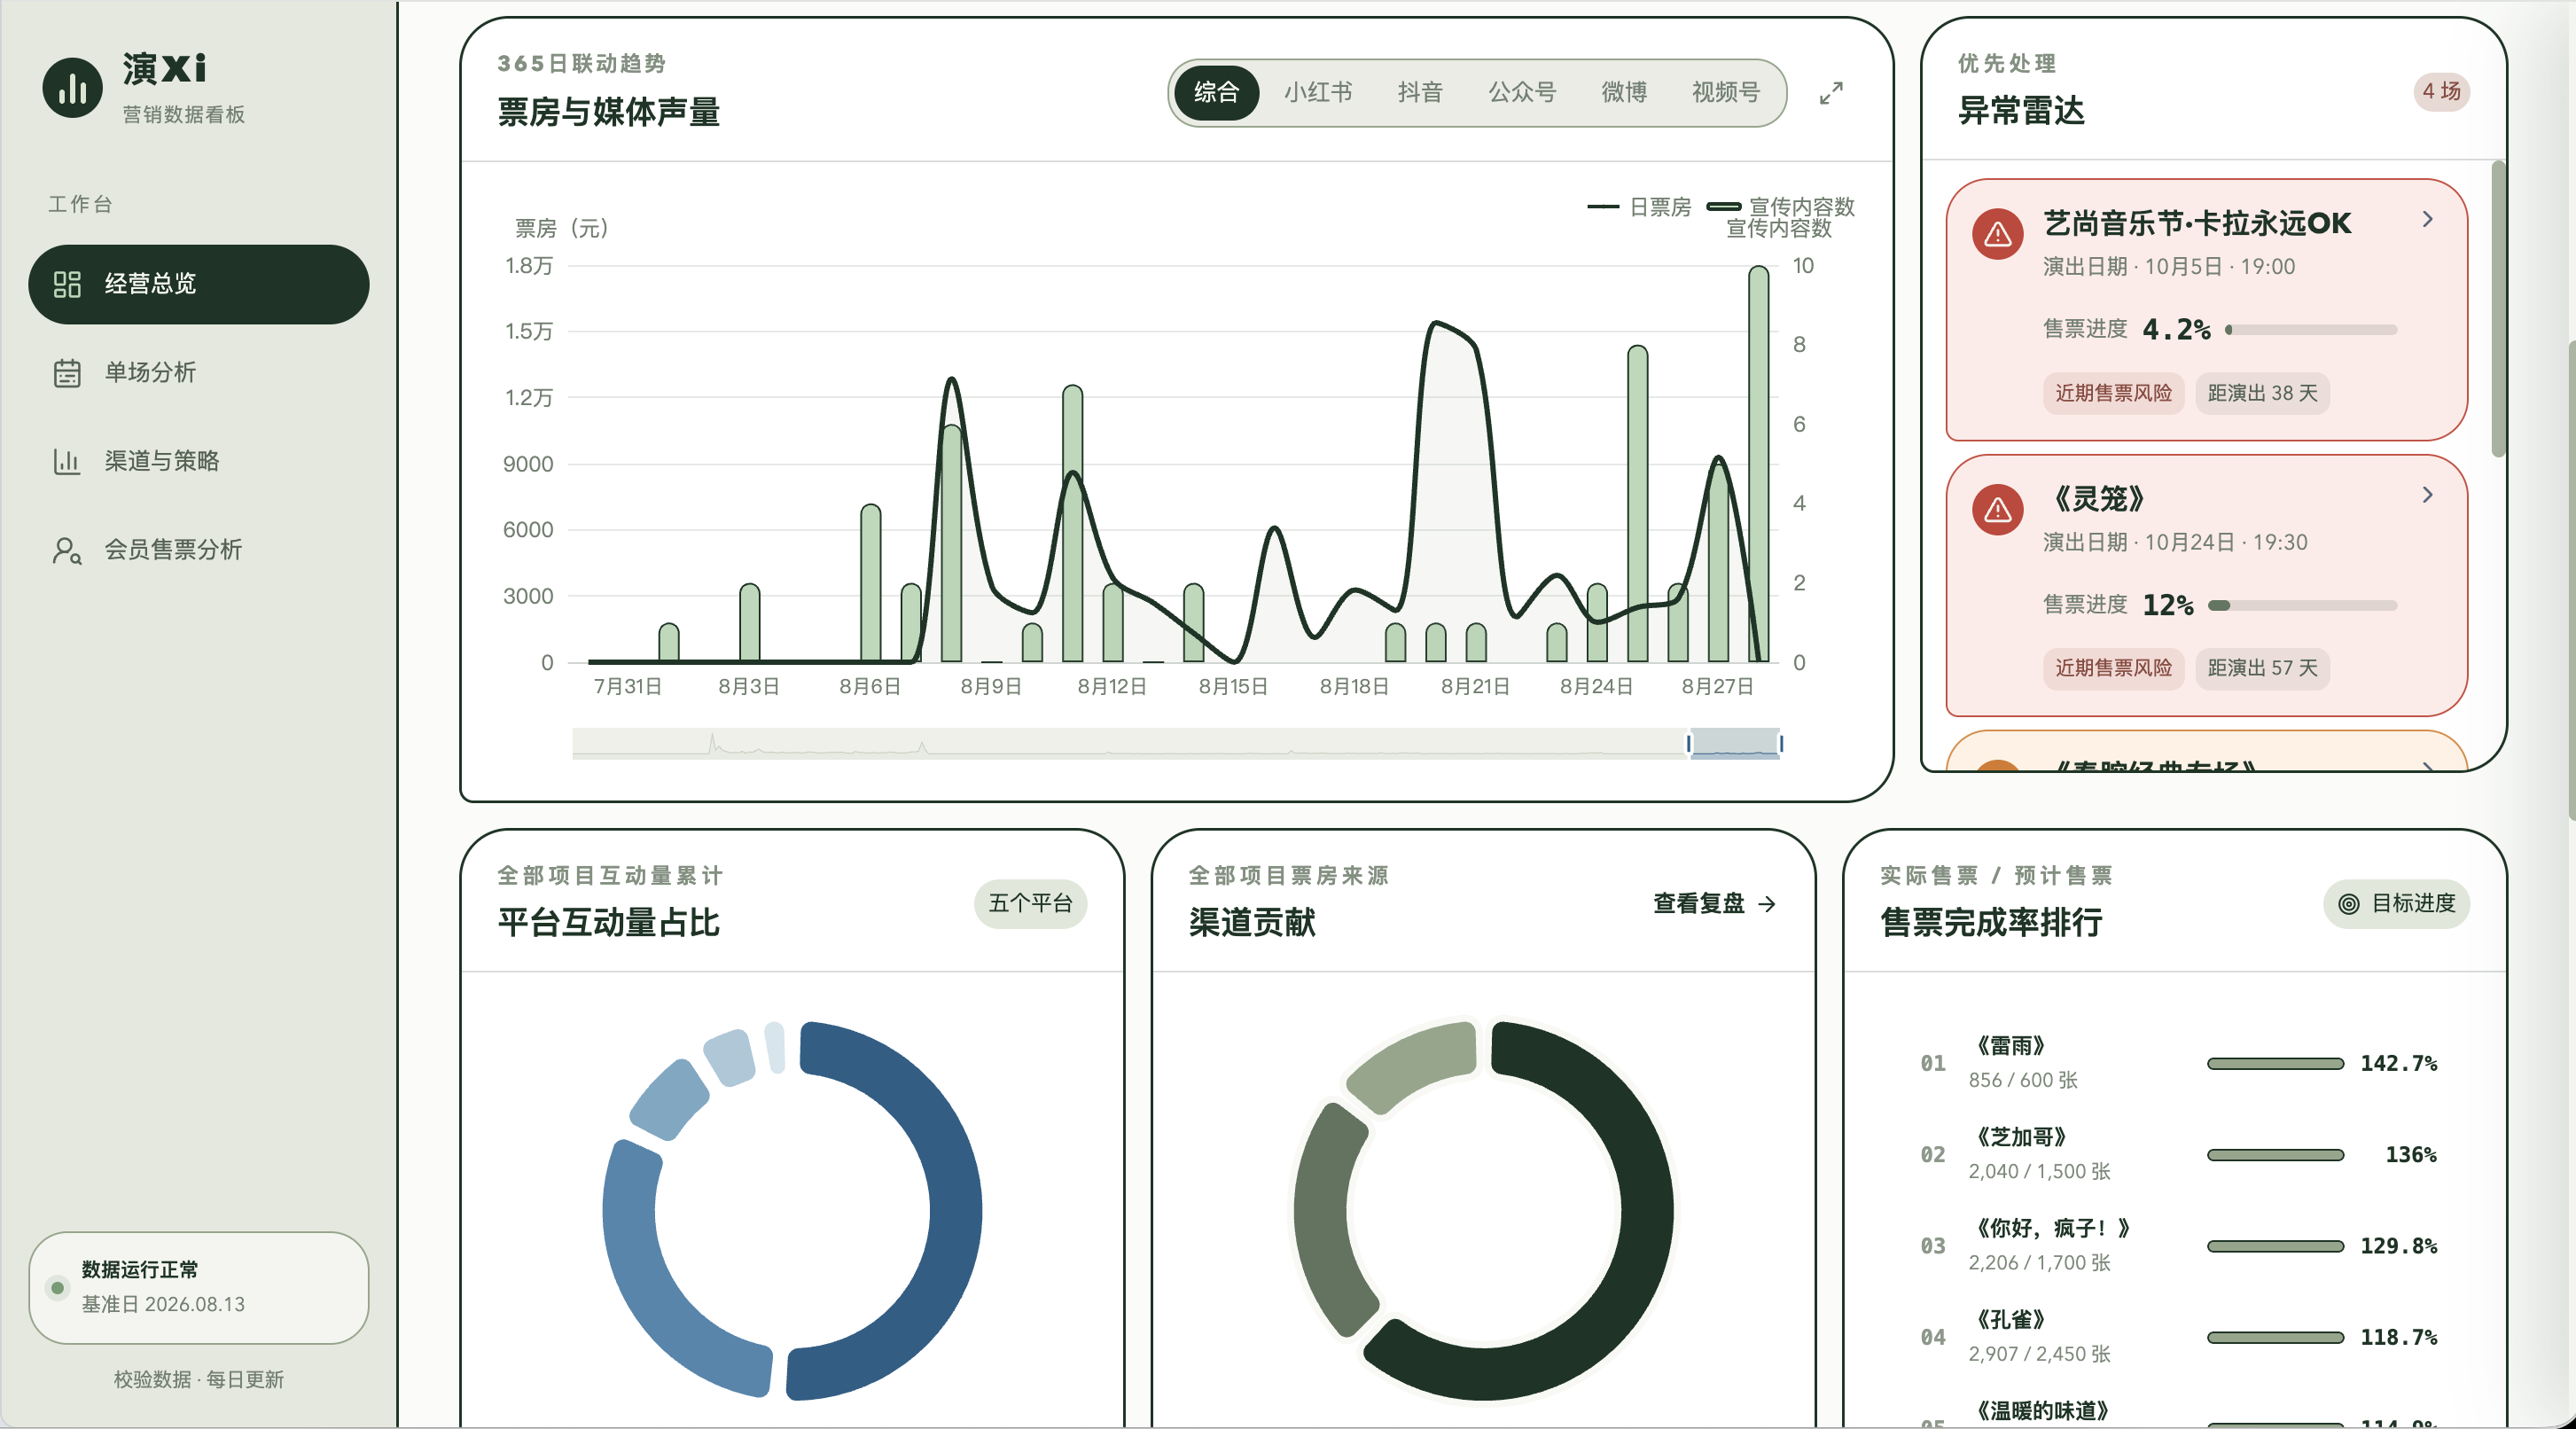Click the warning icon on 《灵笼》 card
Viewport: 2576px width, 1429px height.
1998,510
